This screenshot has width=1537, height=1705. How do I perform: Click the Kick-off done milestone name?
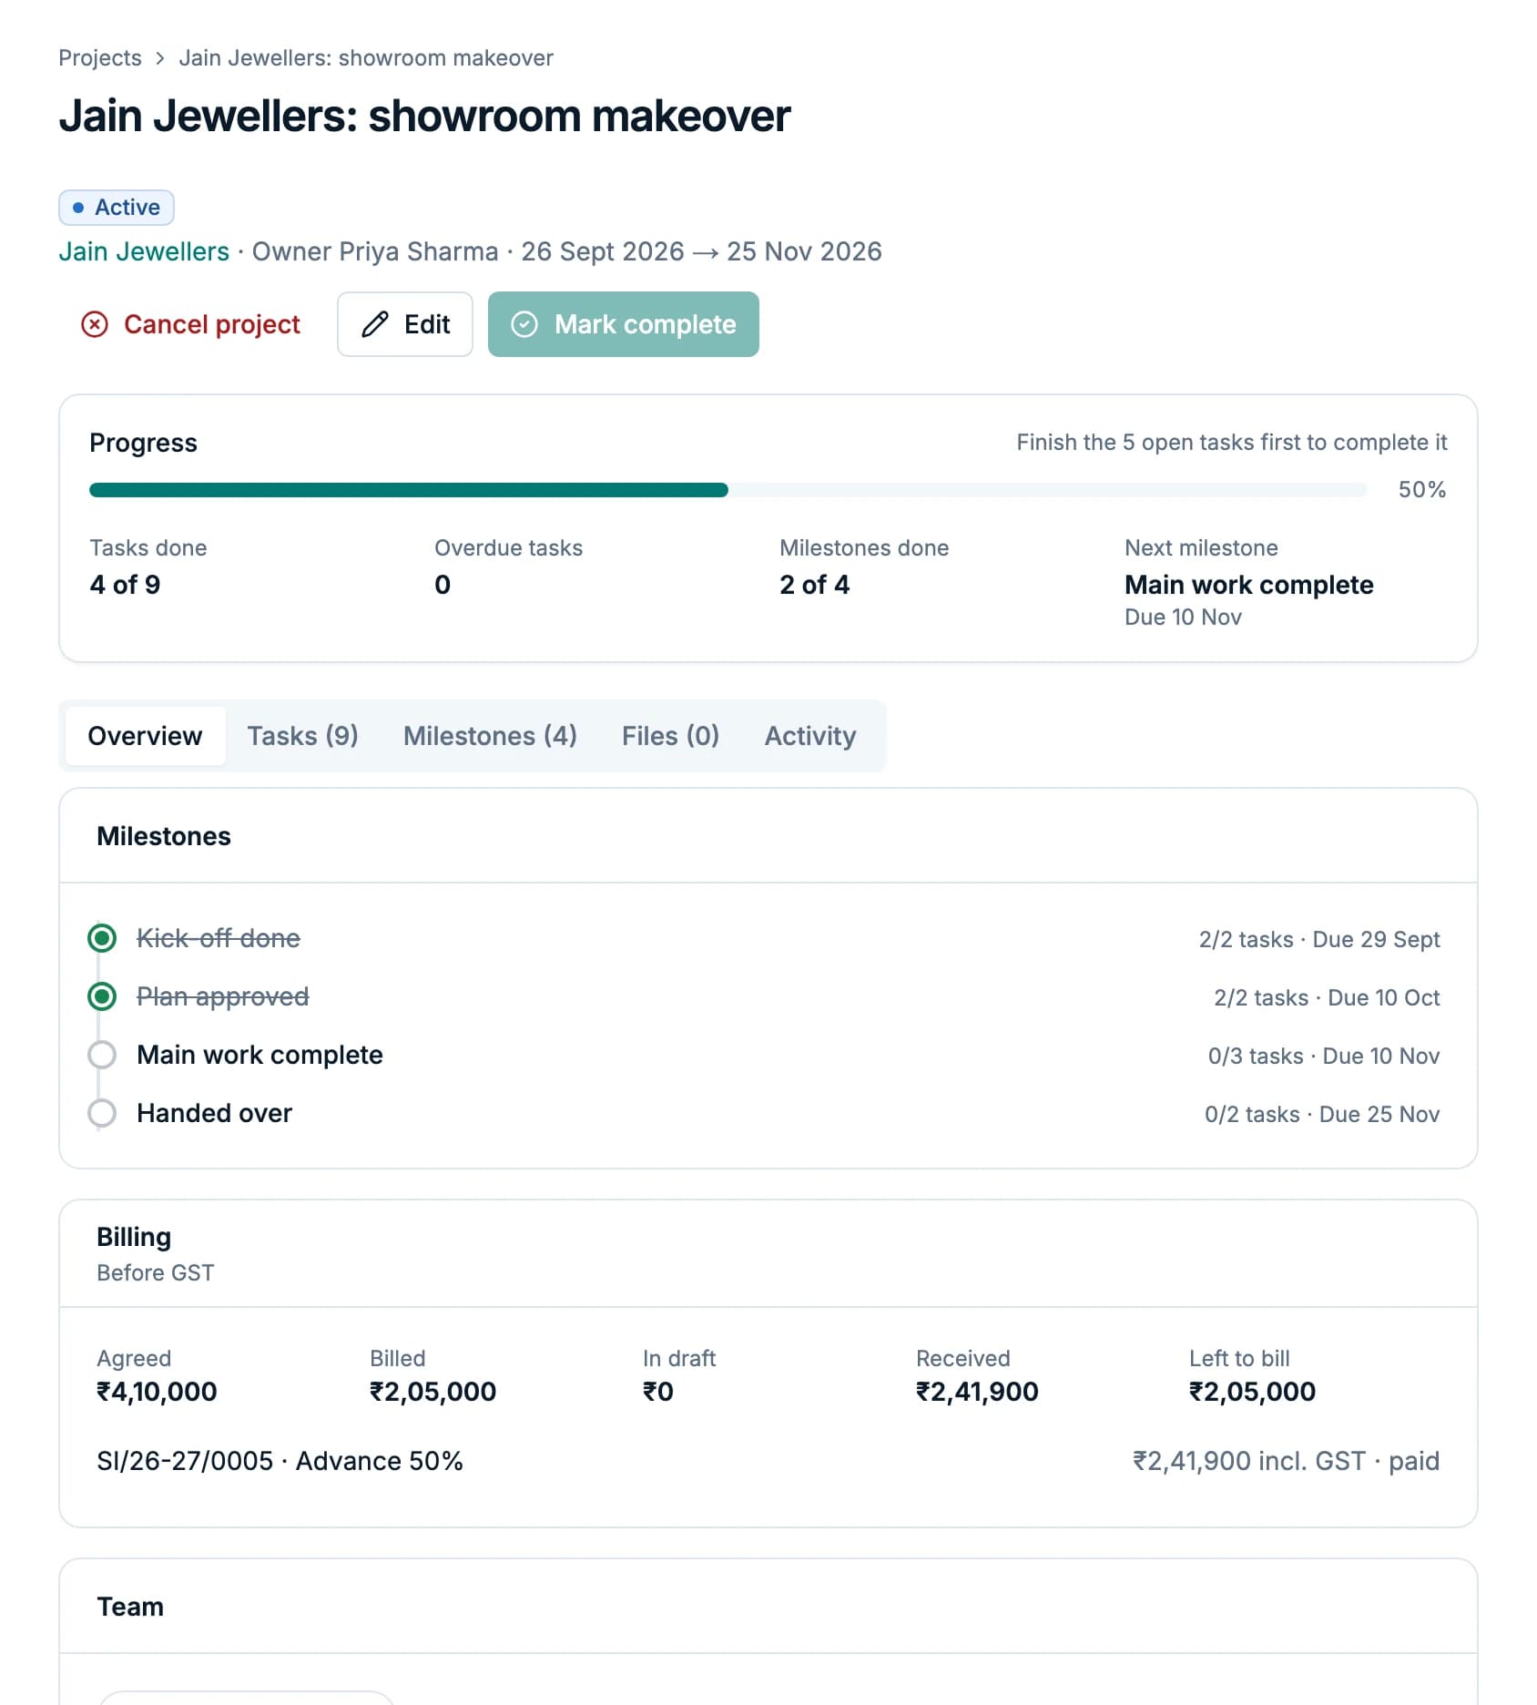[x=219, y=938]
